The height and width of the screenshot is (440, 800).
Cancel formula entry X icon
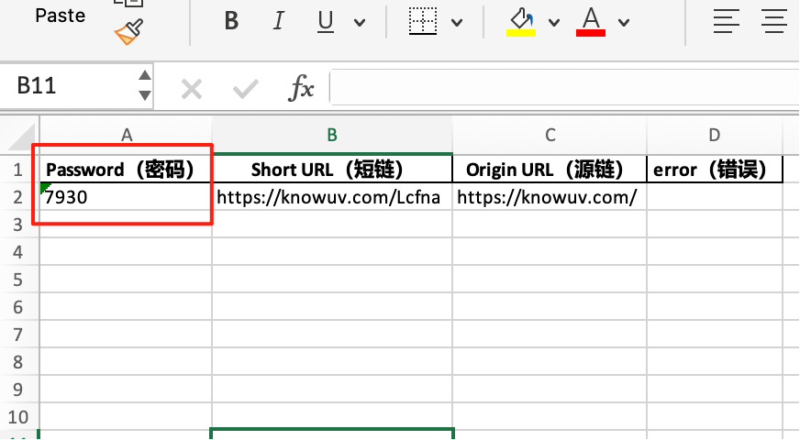(192, 89)
